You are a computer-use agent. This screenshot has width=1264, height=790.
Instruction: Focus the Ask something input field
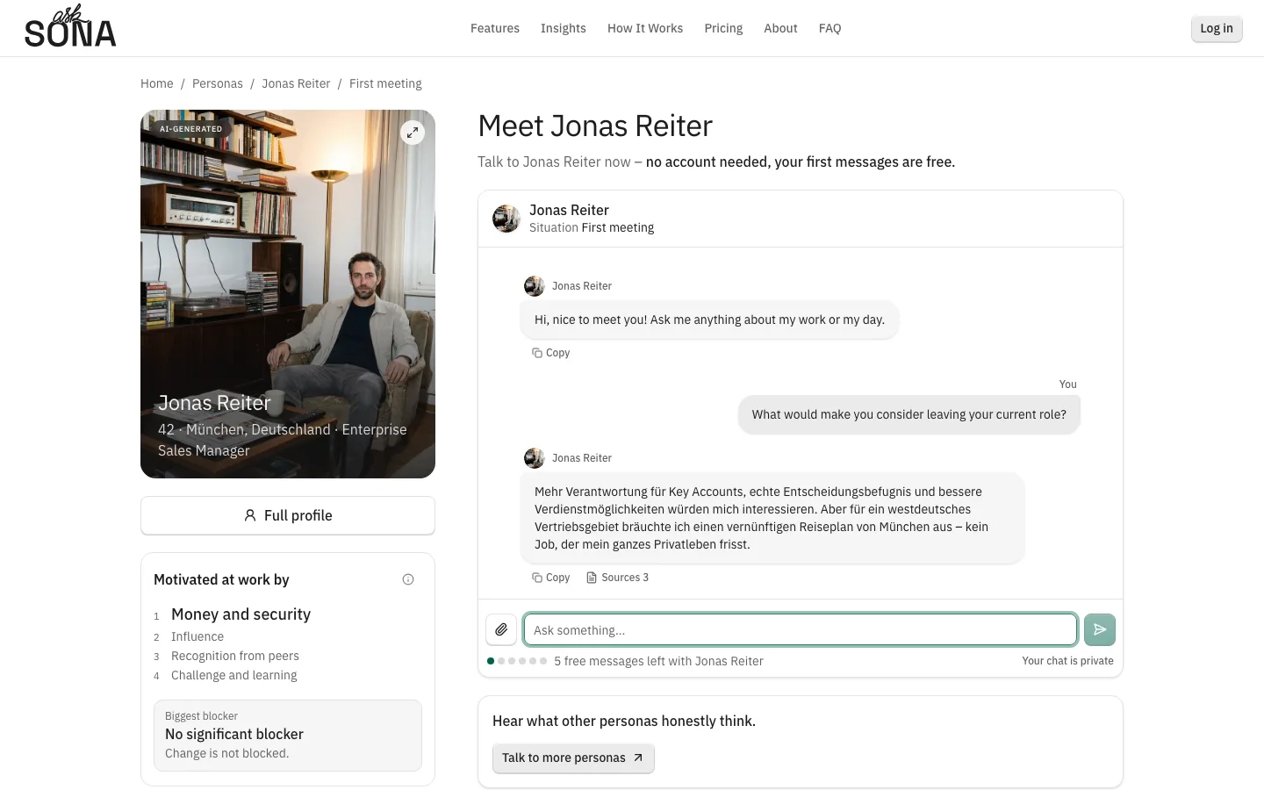coord(800,629)
